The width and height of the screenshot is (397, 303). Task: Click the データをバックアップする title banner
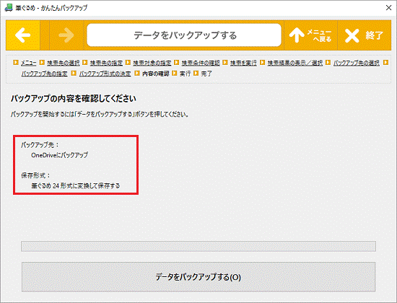click(184, 35)
